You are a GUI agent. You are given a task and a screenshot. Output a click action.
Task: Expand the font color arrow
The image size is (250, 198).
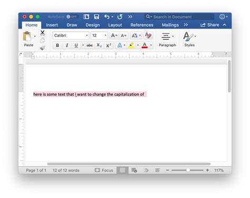click(x=151, y=45)
